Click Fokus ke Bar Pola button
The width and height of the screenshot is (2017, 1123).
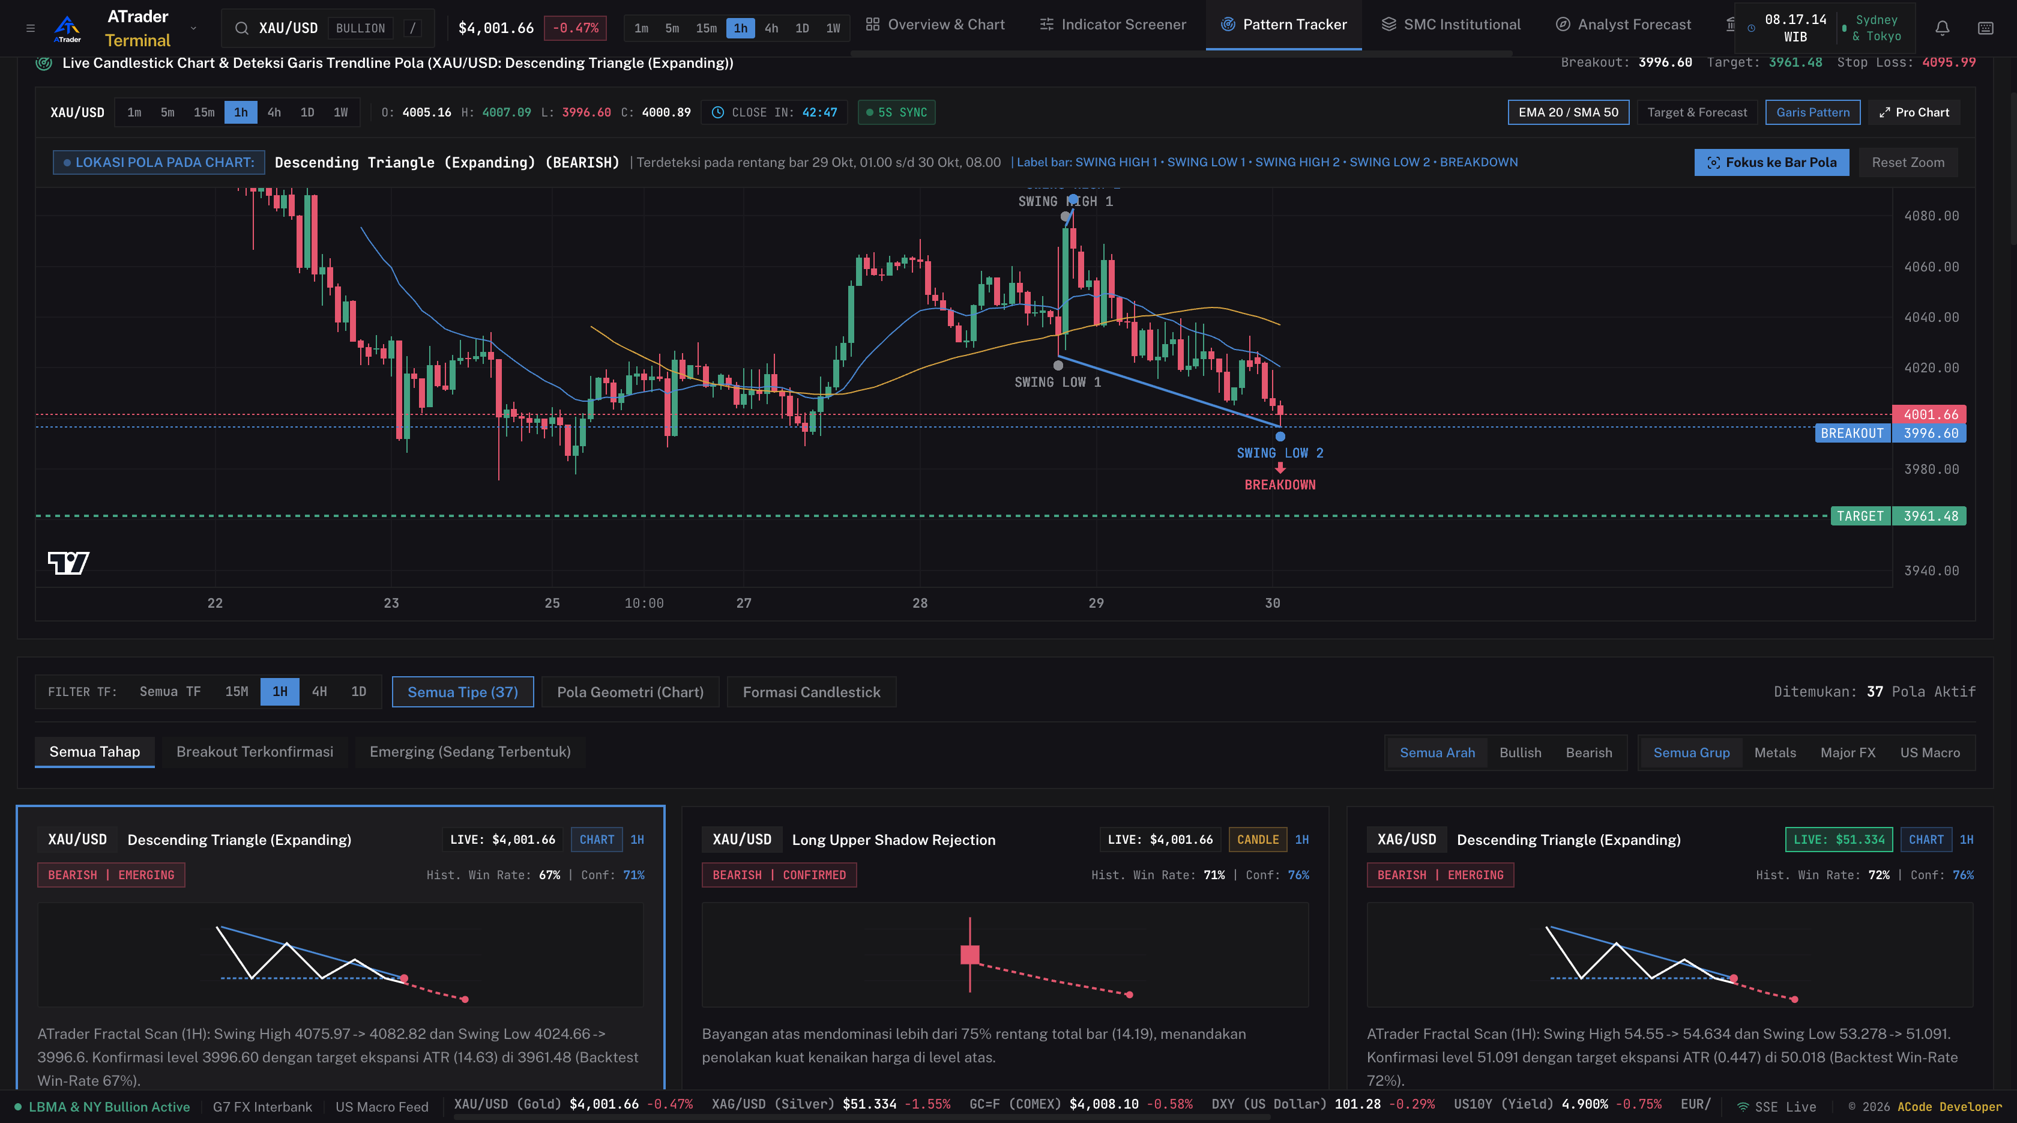(x=1771, y=162)
